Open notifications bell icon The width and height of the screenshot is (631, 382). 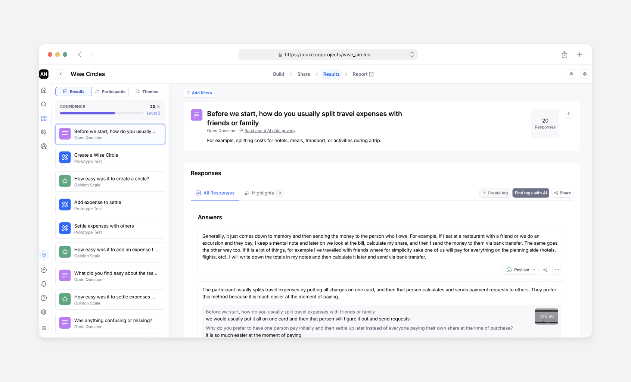point(44,284)
